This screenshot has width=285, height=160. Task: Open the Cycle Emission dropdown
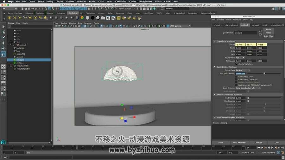click(x=248, y=88)
